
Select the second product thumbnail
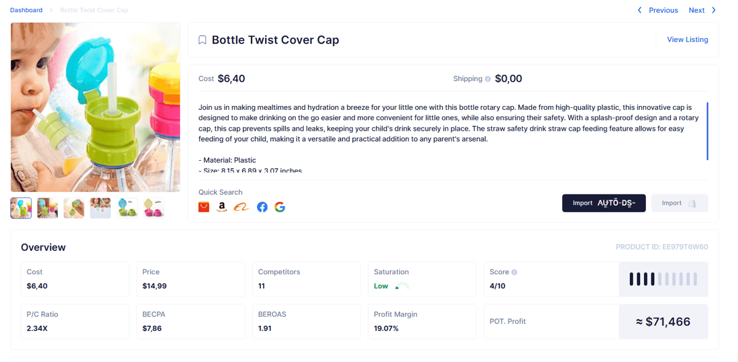(x=47, y=208)
